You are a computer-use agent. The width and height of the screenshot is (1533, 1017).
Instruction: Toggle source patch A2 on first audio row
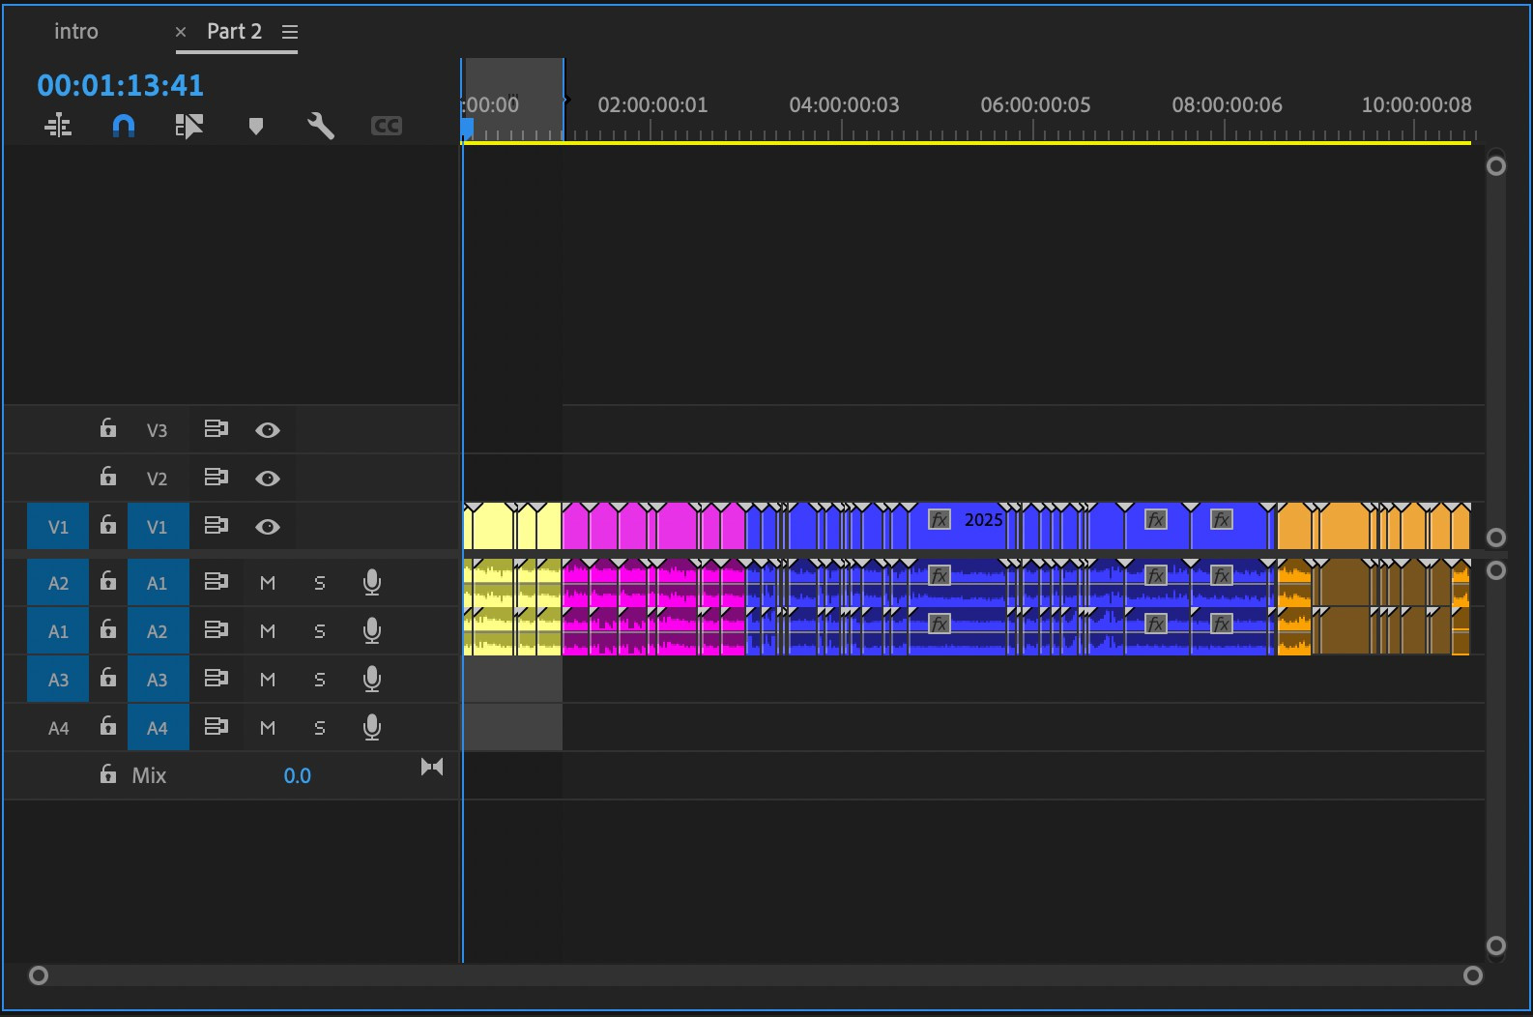pyautogui.click(x=58, y=583)
